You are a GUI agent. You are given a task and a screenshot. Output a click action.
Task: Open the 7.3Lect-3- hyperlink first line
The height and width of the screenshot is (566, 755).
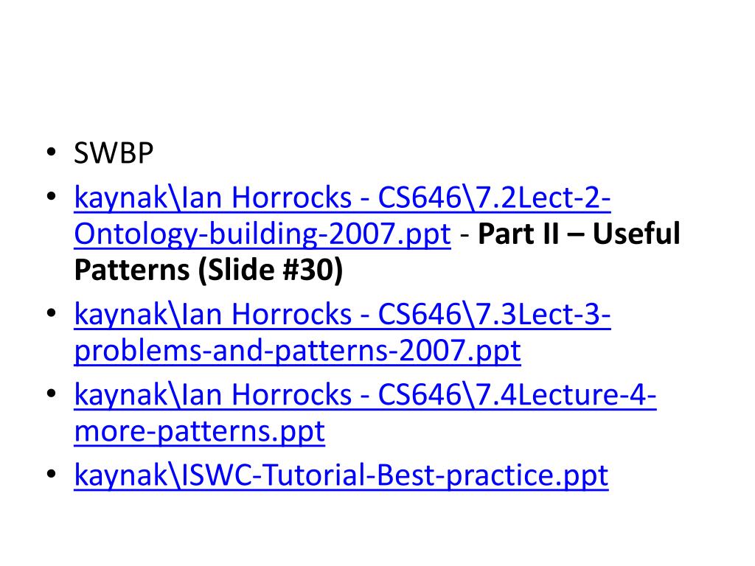[x=342, y=315]
